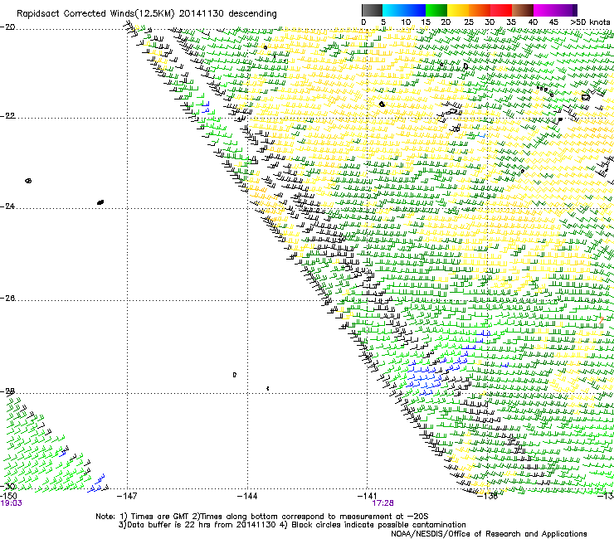614x539 pixels.
Task: Click the -138 longitude axis label
Action: pyautogui.click(x=488, y=497)
